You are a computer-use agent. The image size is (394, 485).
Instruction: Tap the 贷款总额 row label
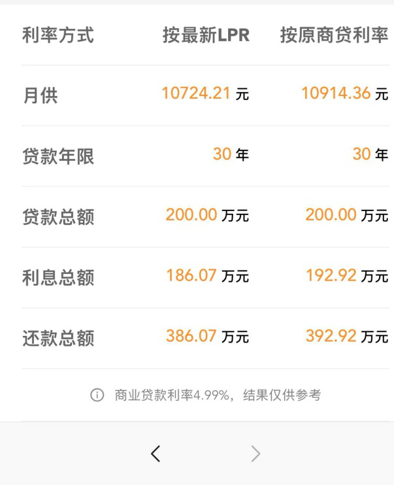tap(58, 217)
